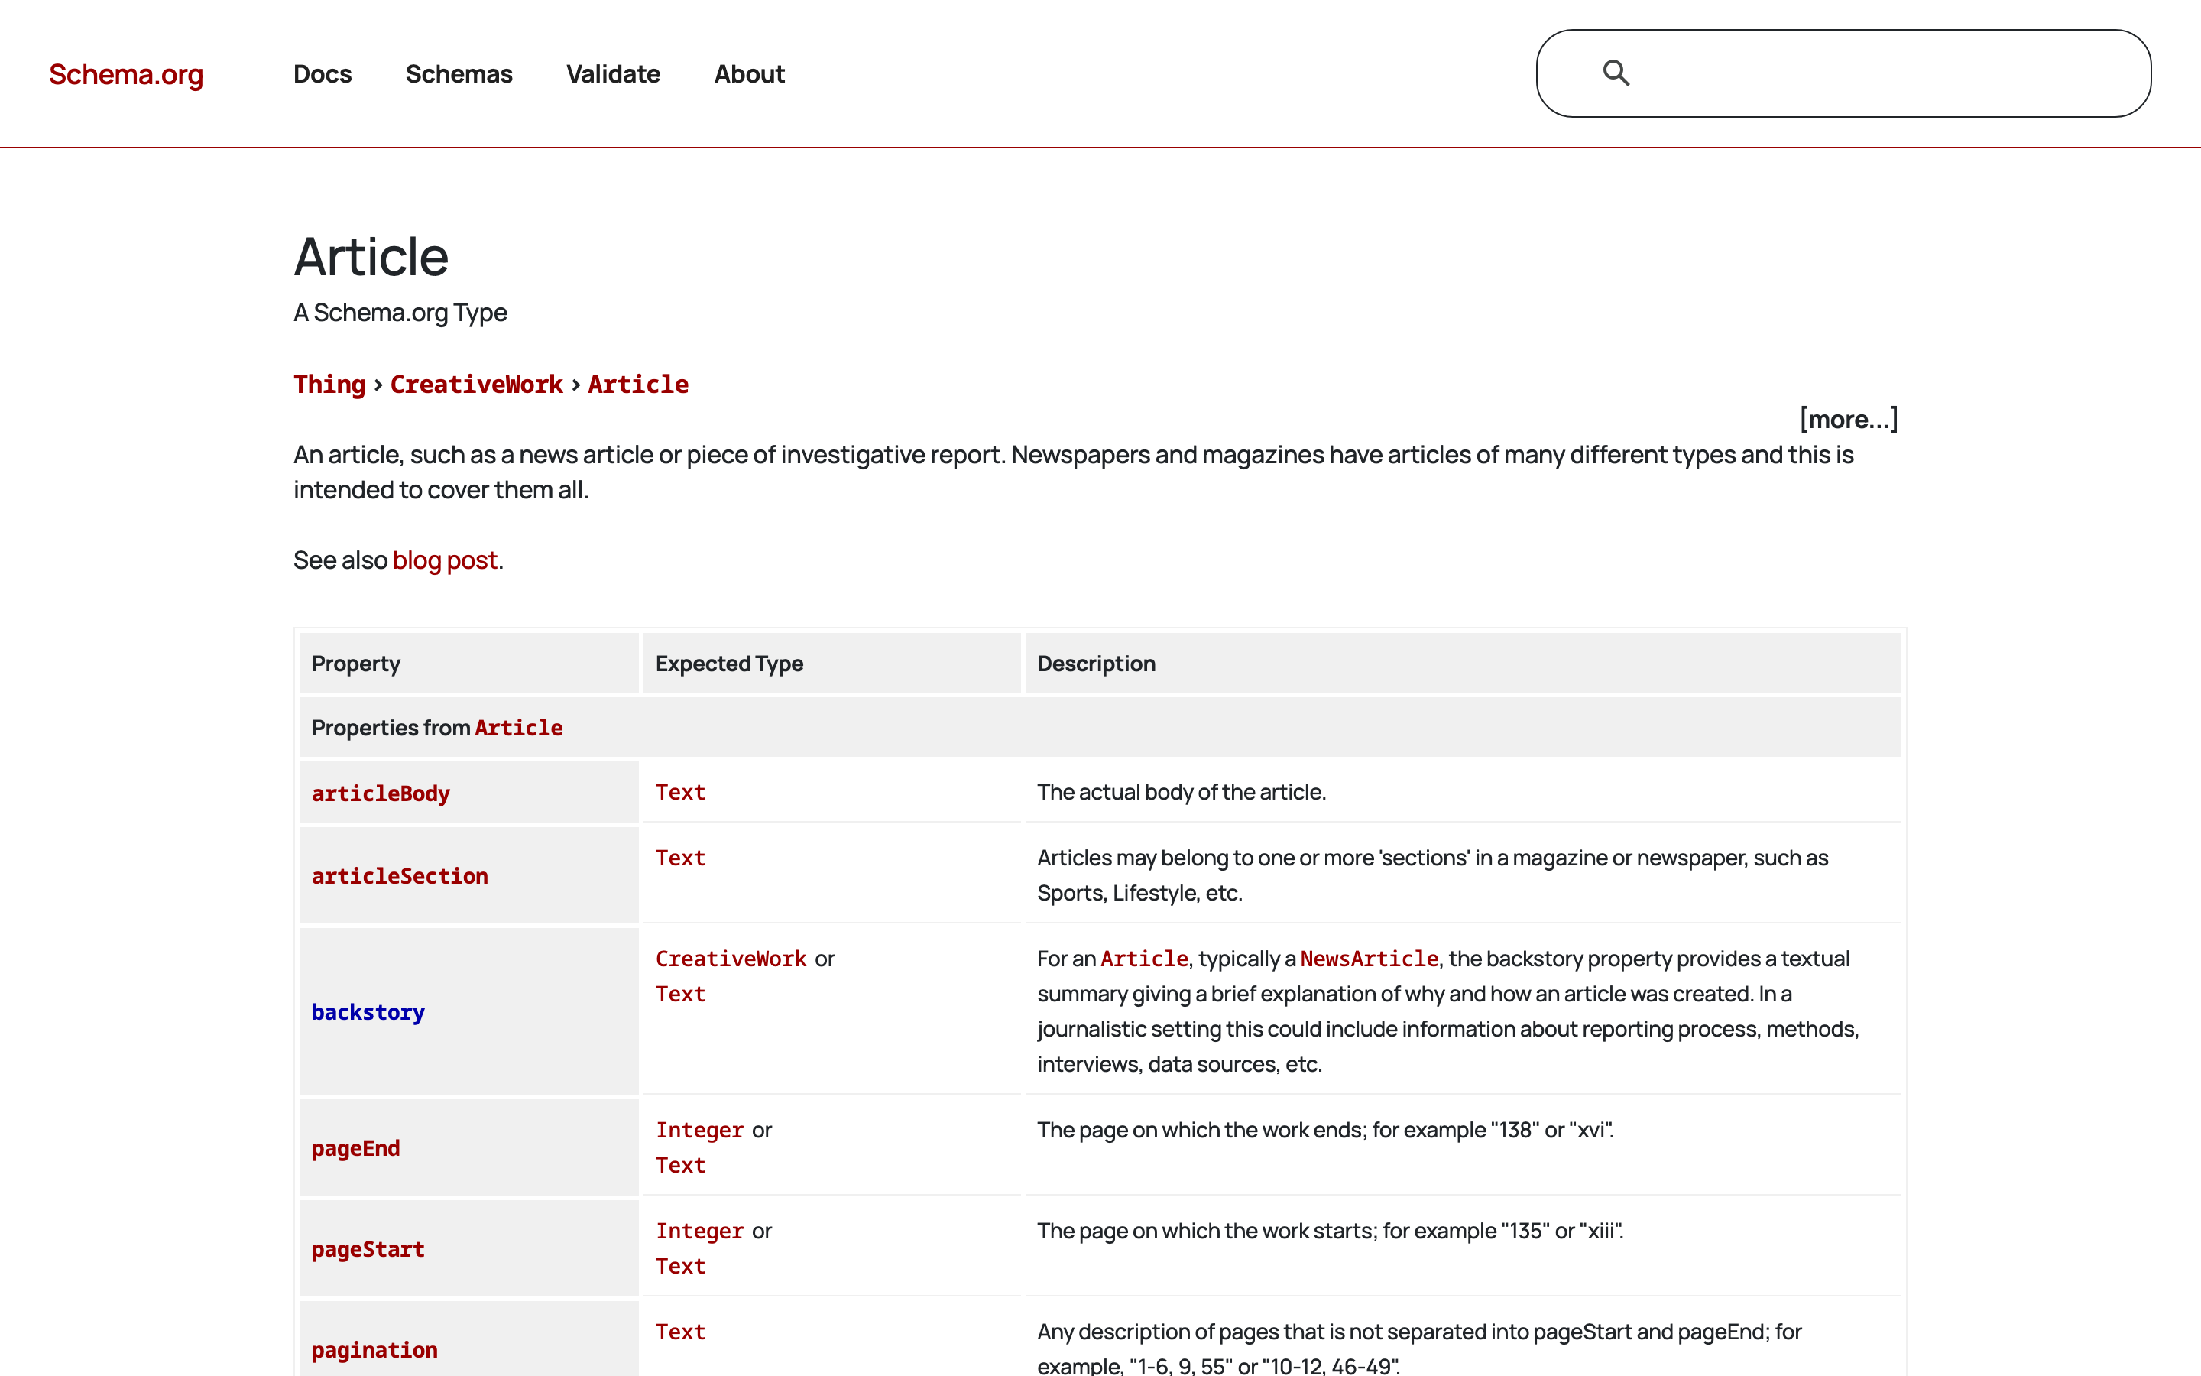Click the Property column header

coord(469,664)
